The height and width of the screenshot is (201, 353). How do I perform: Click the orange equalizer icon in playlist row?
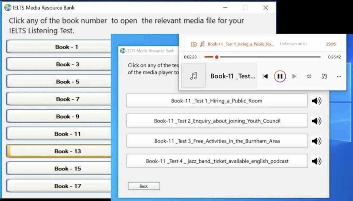tap(194, 44)
